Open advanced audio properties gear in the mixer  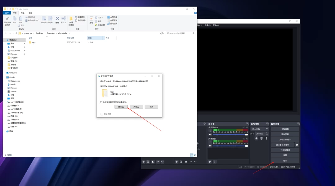210,162
